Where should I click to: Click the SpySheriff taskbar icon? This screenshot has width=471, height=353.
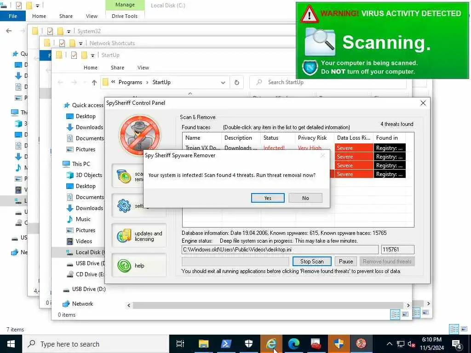point(362,344)
